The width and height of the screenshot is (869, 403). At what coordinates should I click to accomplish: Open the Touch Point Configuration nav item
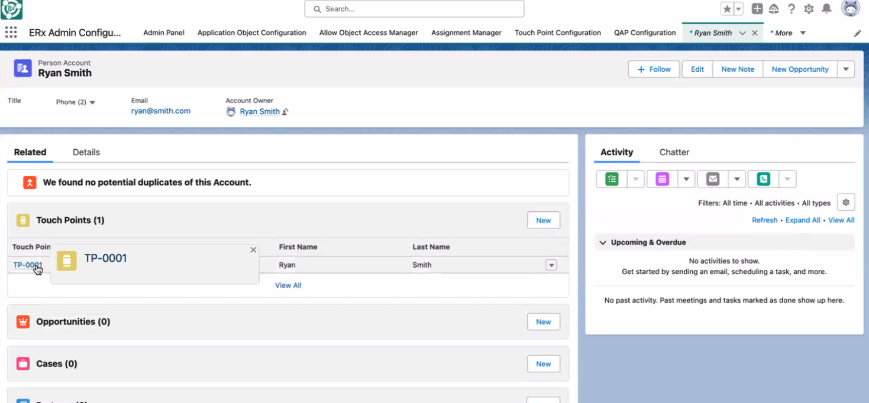click(557, 33)
